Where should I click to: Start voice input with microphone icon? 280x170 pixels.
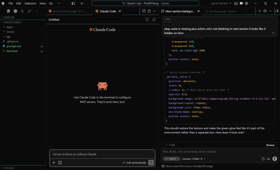point(275,159)
